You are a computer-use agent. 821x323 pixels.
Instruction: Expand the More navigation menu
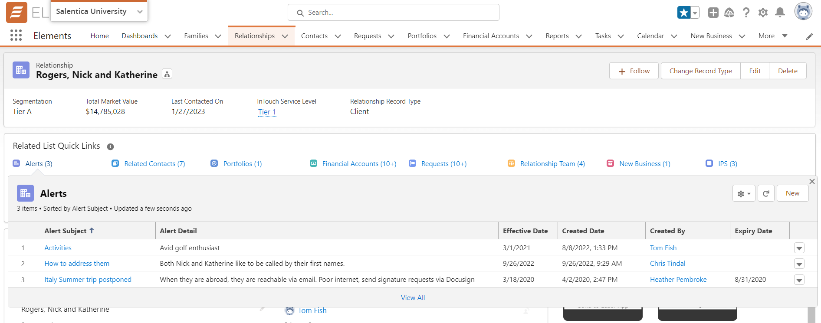click(x=772, y=36)
